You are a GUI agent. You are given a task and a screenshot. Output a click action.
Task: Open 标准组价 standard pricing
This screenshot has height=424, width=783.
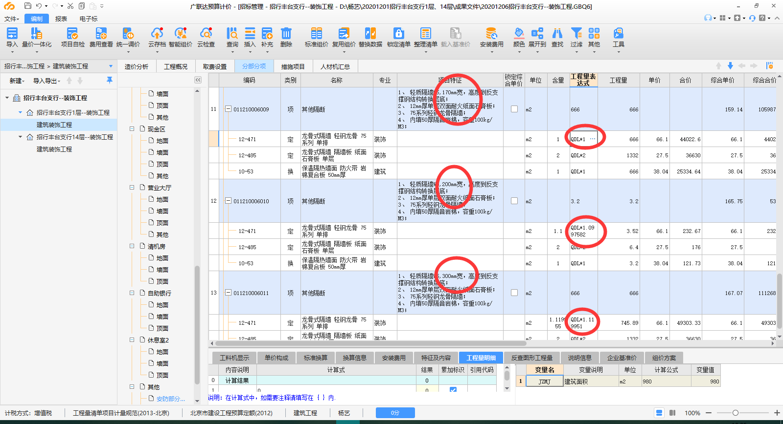(x=316, y=38)
